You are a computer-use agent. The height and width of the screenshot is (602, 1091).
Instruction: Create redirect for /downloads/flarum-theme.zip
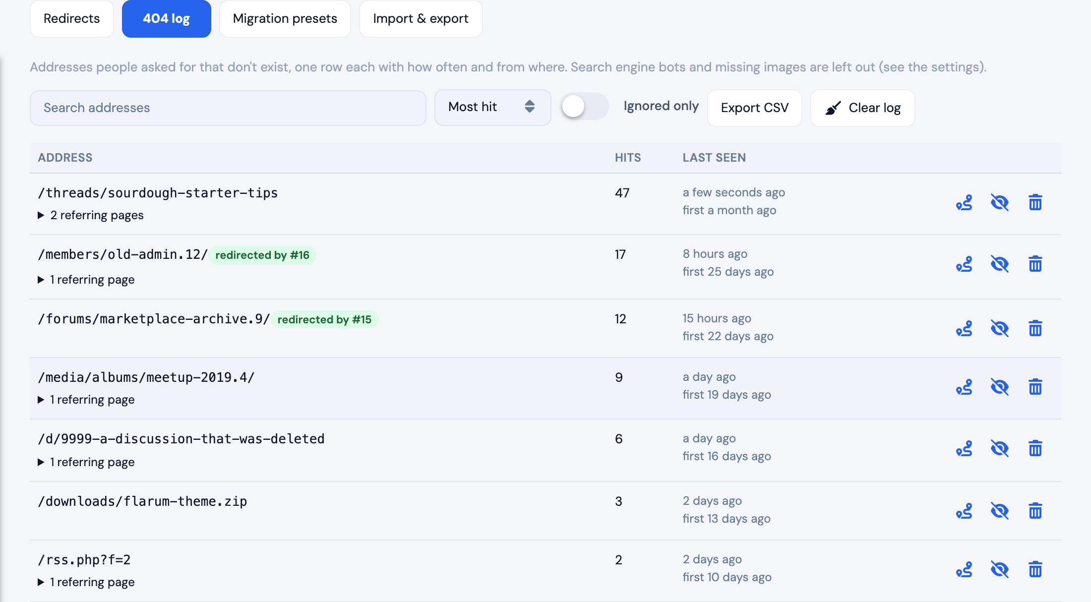tap(964, 511)
